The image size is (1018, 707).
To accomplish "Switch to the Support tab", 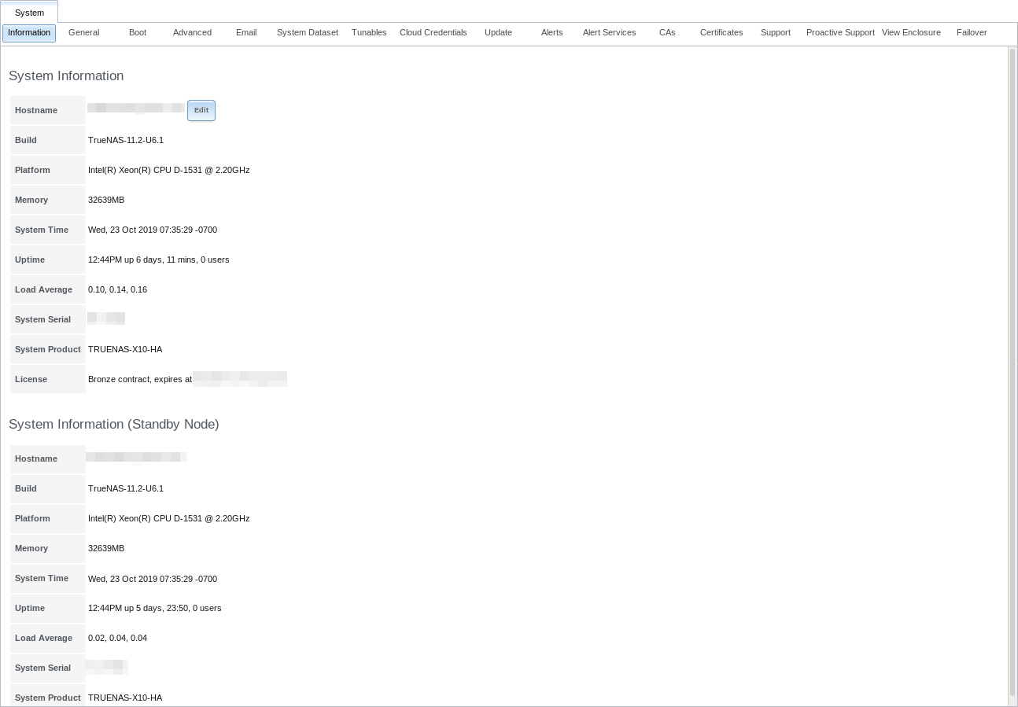I will [x=776, y=33].
